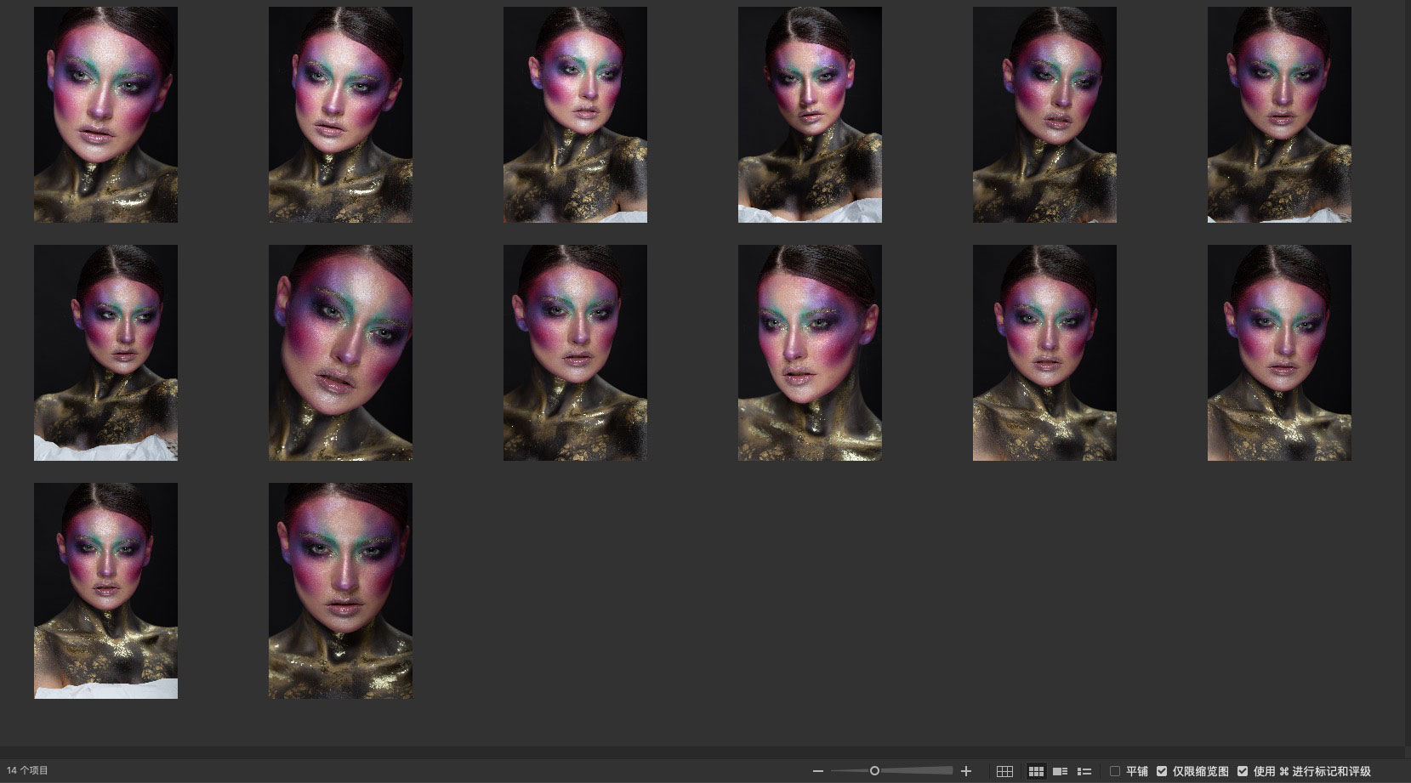Toggle 使用⌘进行标记和评级 checkbox
This screenshot has width=1411, height=783.
pos(1243,771)
